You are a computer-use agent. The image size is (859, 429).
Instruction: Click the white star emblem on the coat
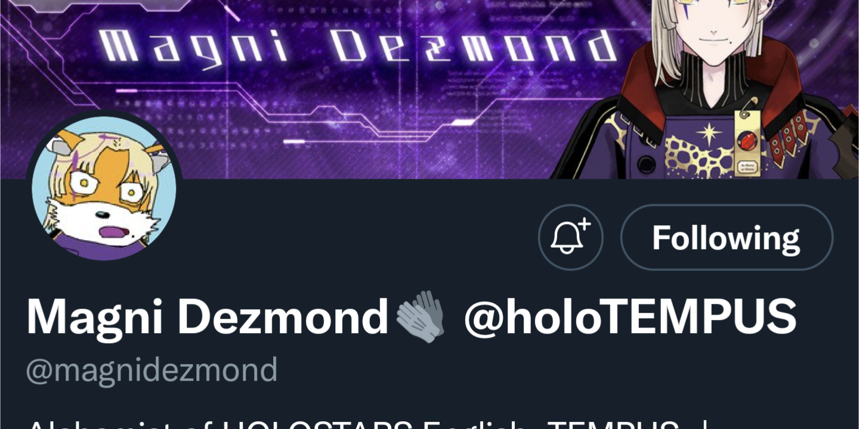(709, 133)
